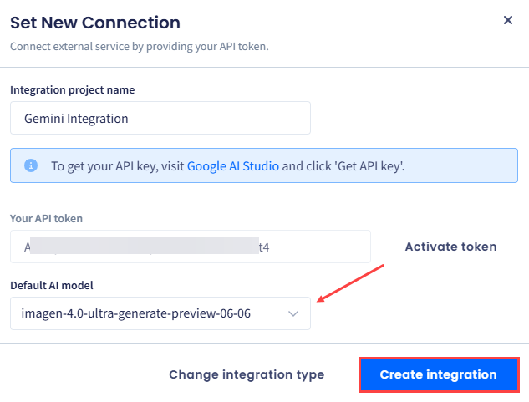Click the chevron arrow in model dropdown
529x402 pixels.
tap(293, 313)
